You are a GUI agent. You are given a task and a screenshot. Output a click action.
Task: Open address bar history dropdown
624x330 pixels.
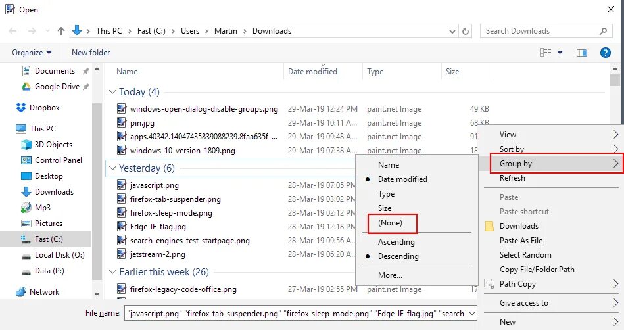pos(452,31)
